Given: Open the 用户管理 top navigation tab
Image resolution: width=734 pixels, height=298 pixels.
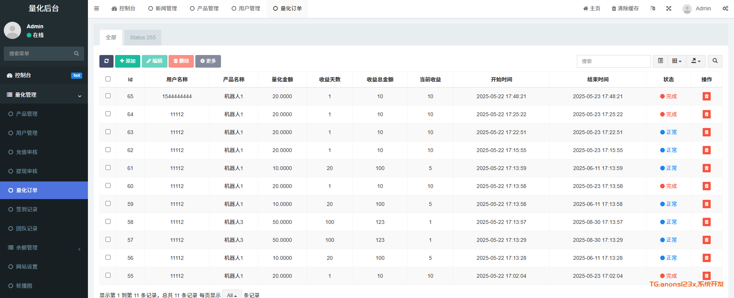Looking at the screenshot, I should click(x=246, y=8).
